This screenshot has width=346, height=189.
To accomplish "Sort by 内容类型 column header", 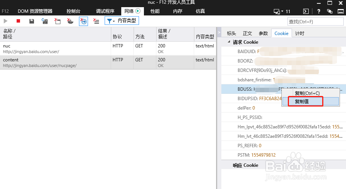I will point(205,34).
